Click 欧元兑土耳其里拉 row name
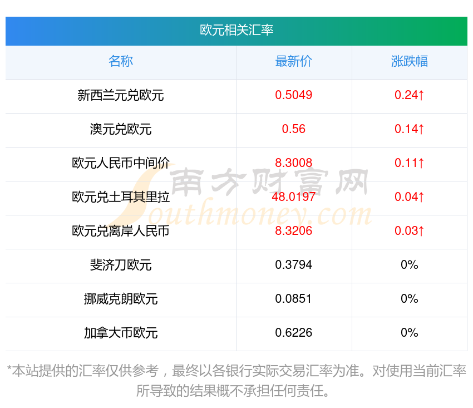The width and height of the screenshot is (473, 408). [x=121, y=197]
